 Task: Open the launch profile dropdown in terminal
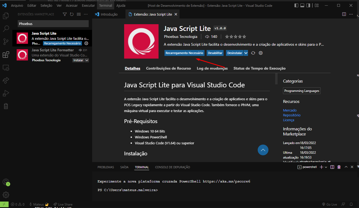(x=326, y=167)
